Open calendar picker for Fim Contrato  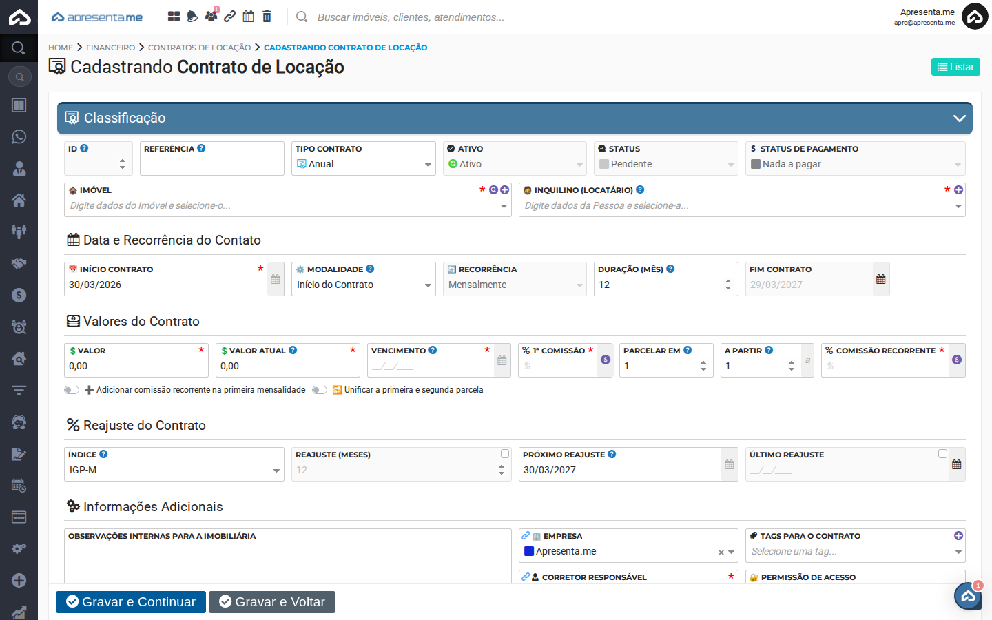pyautogui.click(x=880, y=279)
